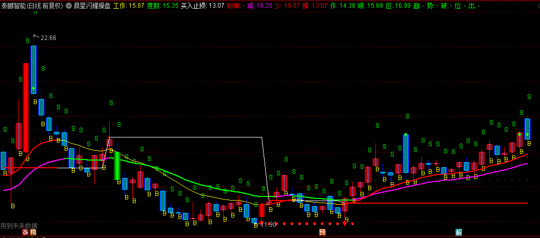Open the 预 event marker at chart bottom
Image resolution: width=540 pixels, height=238 pixels.
(323, 232)
